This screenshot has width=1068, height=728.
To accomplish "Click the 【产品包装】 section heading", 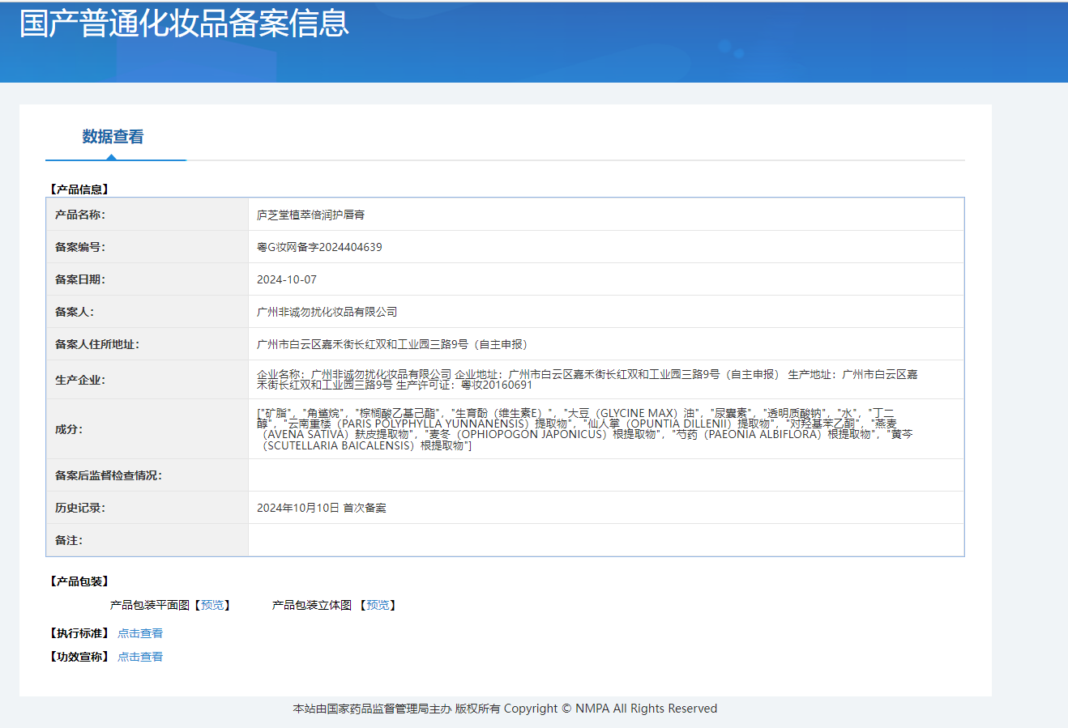I will (79, 581).
